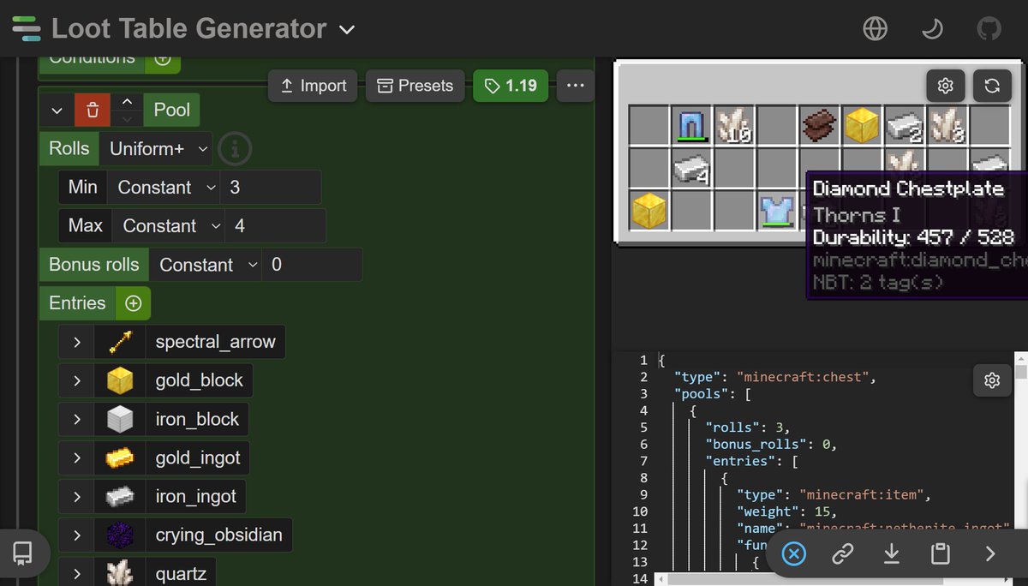Open the preview settings gear

[x=945, y=86]
